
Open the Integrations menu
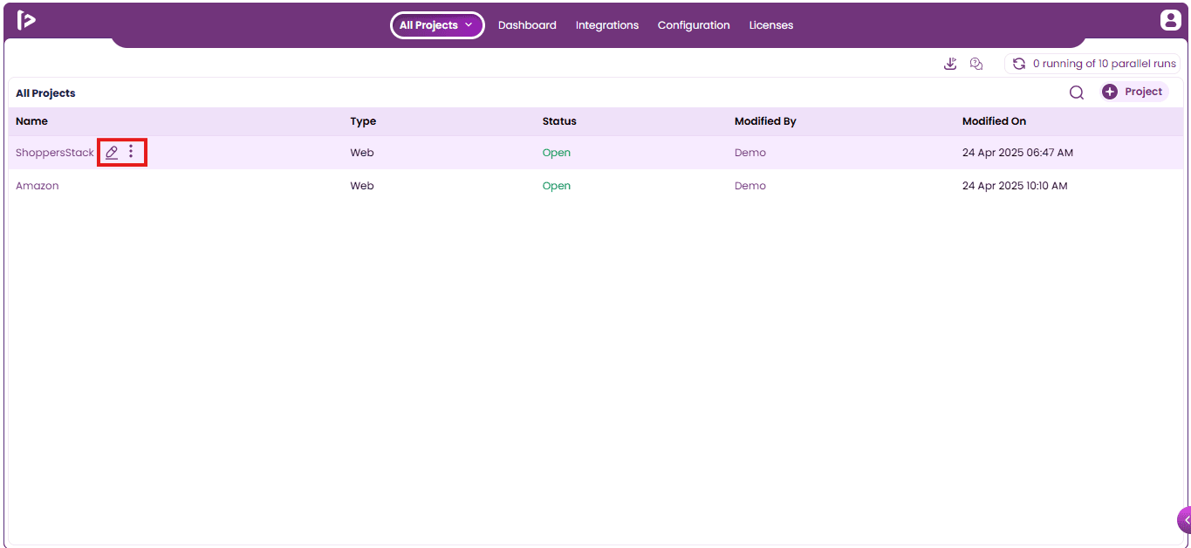pos(607,25)
